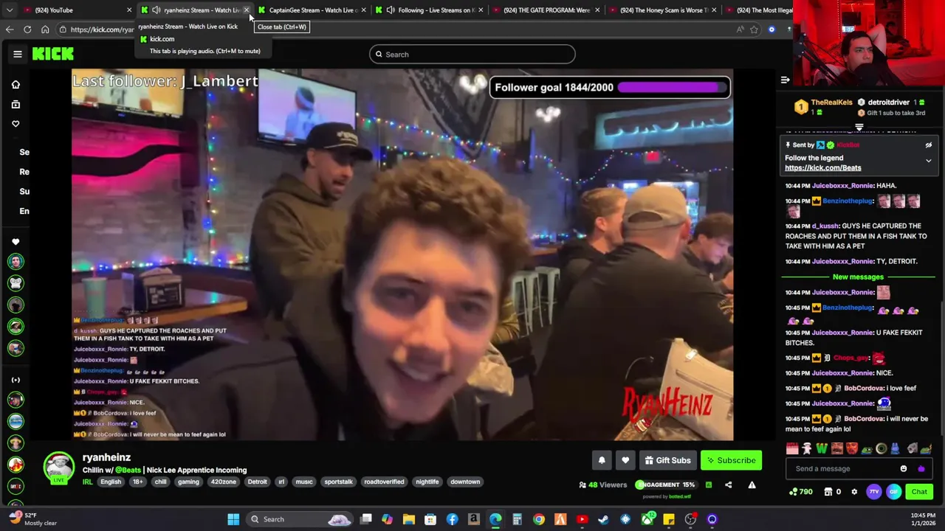This screenshot has height=531, width=945.
Task: Turn on notifications bell for ryanheinz
Action: coord(602,460)
